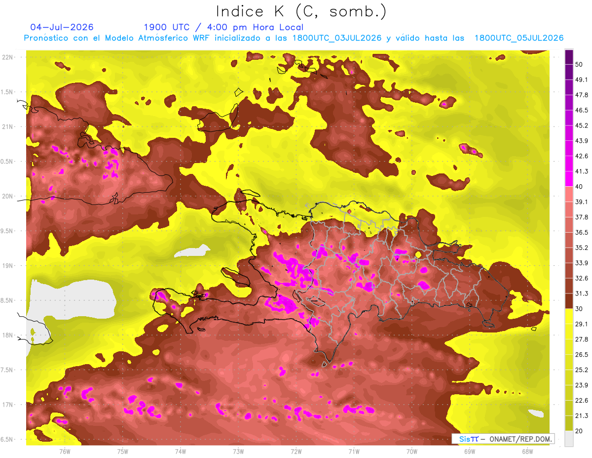Click "1900 UTC / 4:00 pm Hora Local"

pyautogui.click(x=223, y=28)
